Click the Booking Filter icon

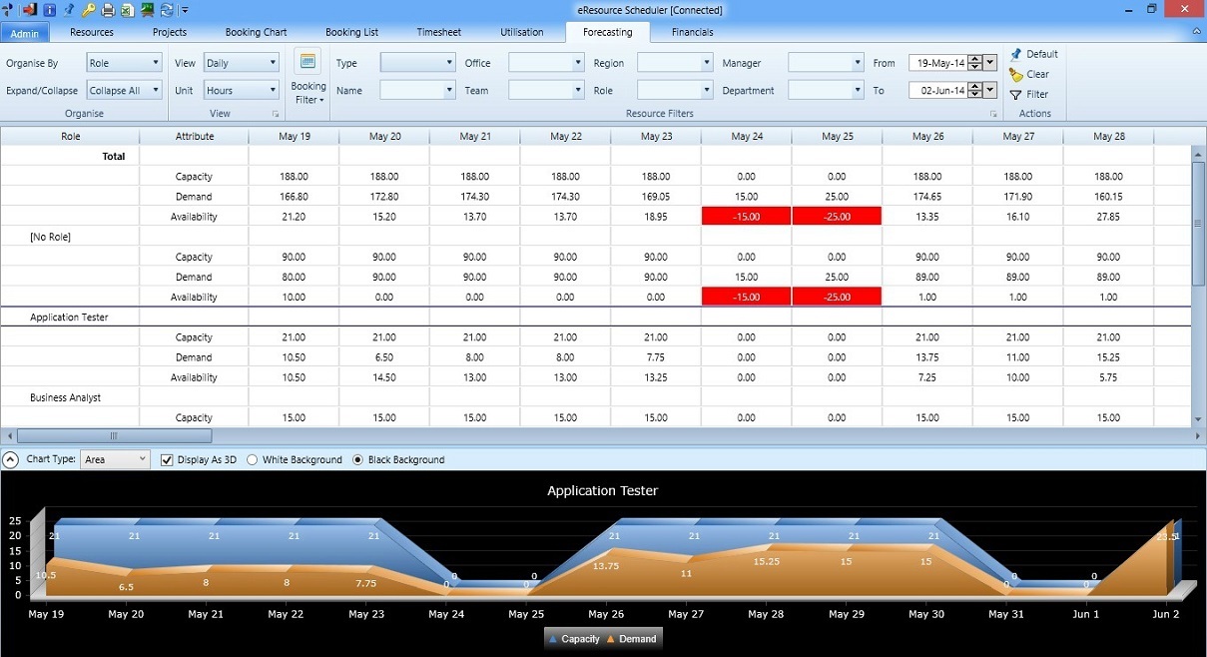[308, 62]
